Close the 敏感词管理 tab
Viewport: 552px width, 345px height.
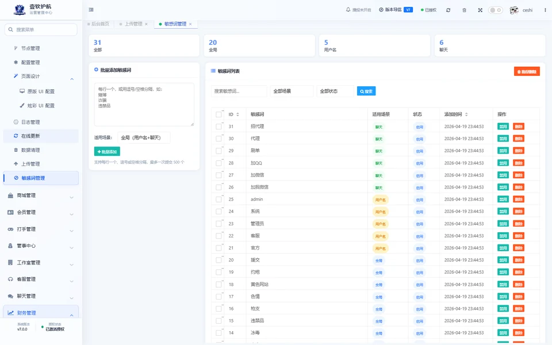click(x=190, y=24)
